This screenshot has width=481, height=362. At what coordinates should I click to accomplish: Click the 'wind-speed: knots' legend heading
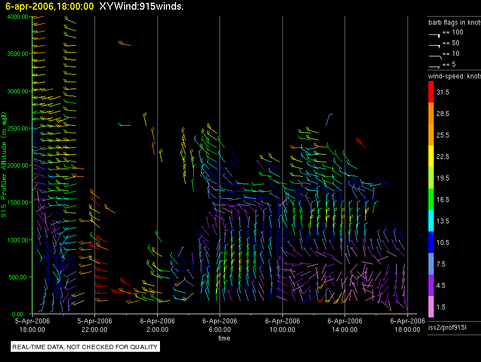(455, 76)
